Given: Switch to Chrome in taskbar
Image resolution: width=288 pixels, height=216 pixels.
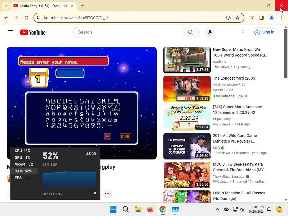Looking at the screenshot, I should click(163, 209).
